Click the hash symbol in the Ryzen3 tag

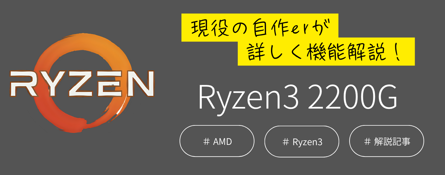click(x=286, y=142)
